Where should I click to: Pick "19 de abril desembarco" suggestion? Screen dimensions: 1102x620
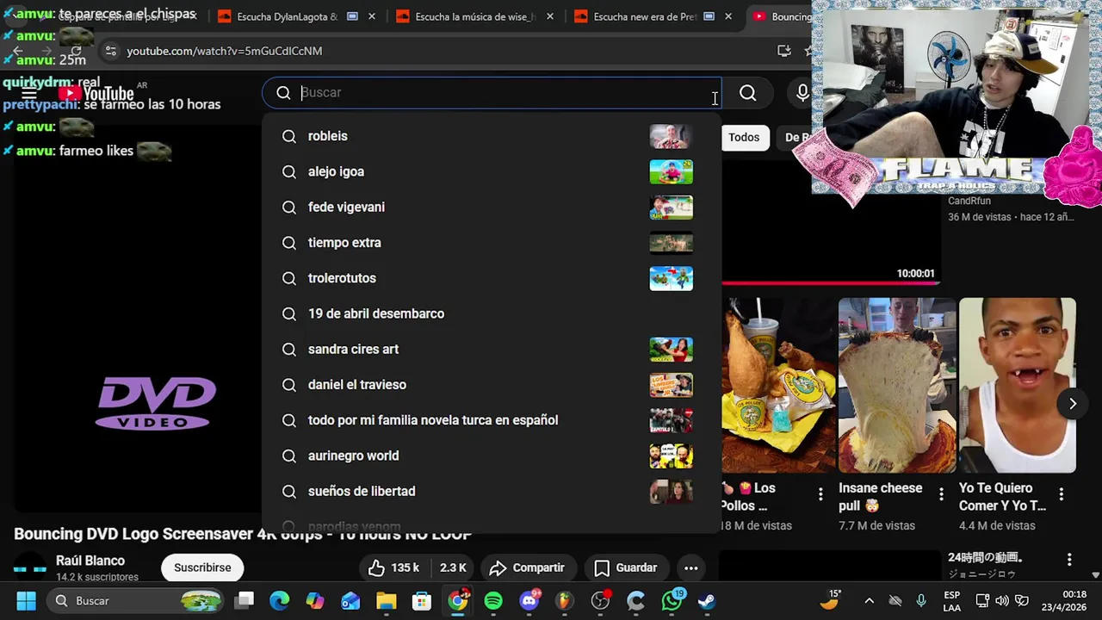point(491,313)
